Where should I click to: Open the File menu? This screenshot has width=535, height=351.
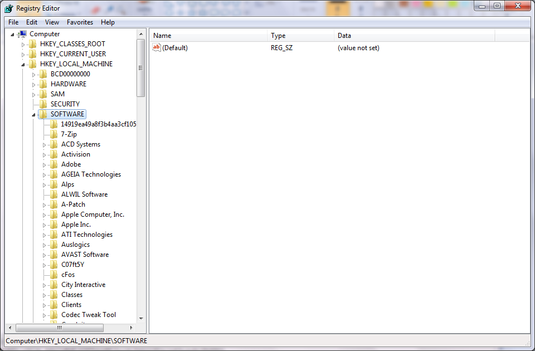(13, 22)
